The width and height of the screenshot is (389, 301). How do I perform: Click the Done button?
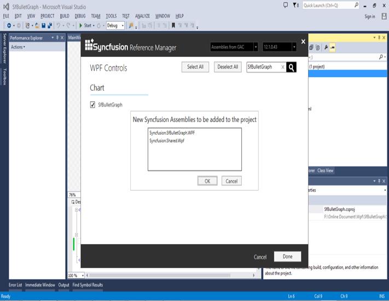(288, 256)
